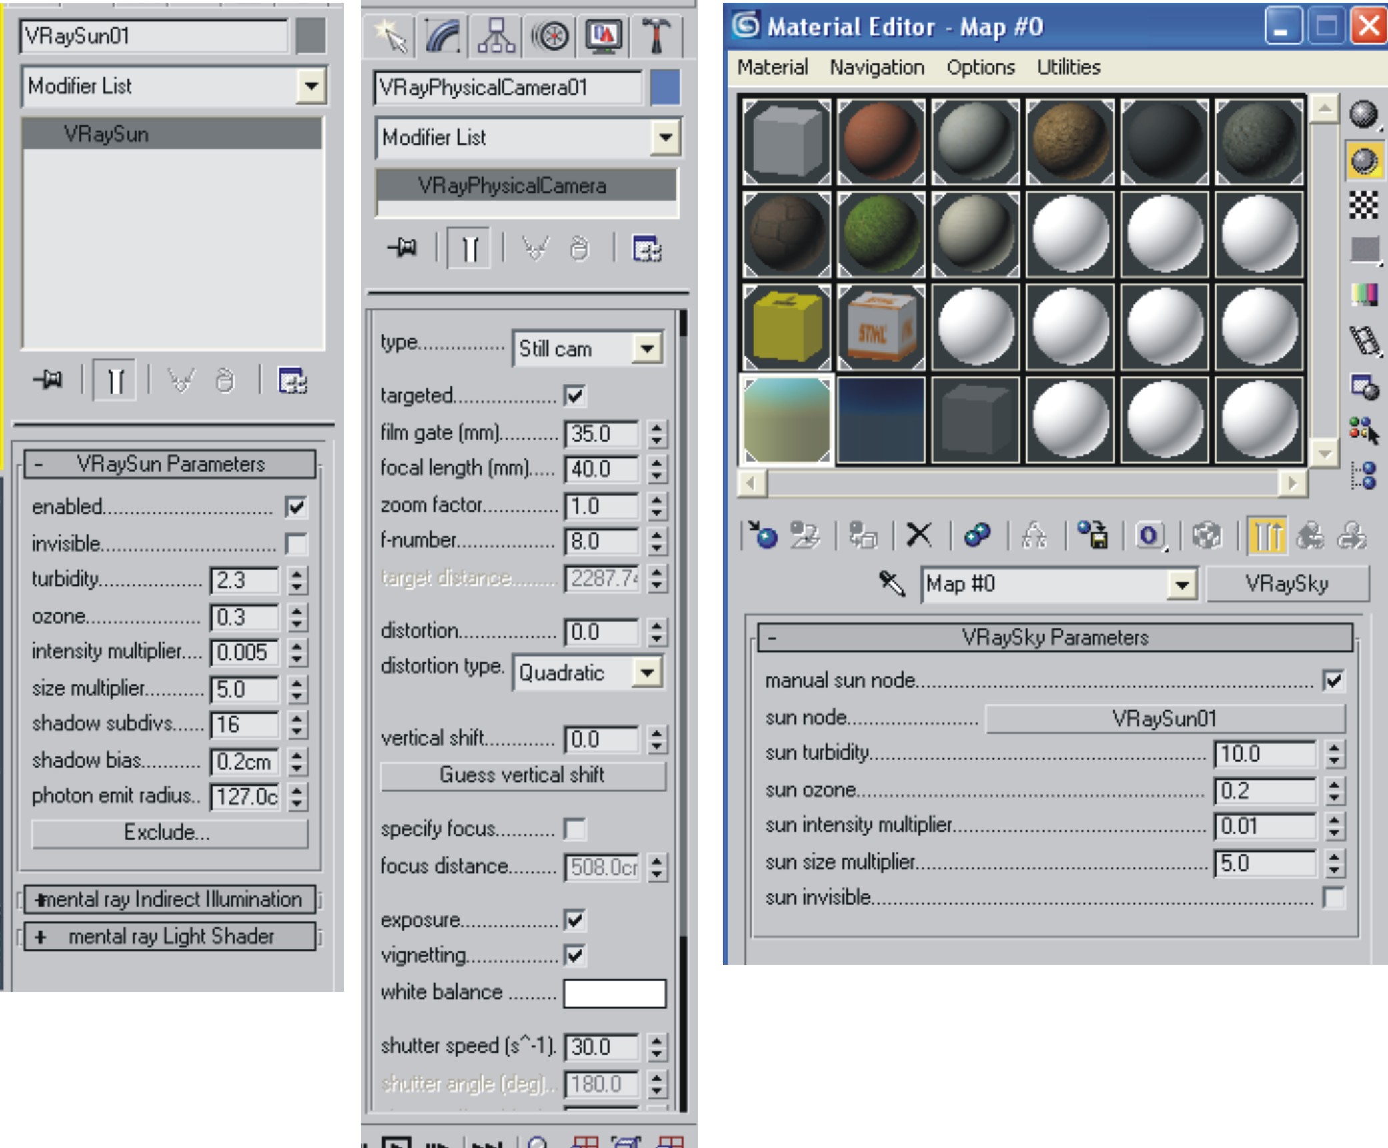The width and height of the screenshot is (1388, 1148).
Task: Open the distortion type Quadratic dropdown
Action: pyautogui.click(x=646, y=672)
